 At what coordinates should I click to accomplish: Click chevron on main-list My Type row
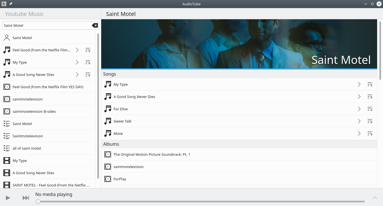click(359, 84)
